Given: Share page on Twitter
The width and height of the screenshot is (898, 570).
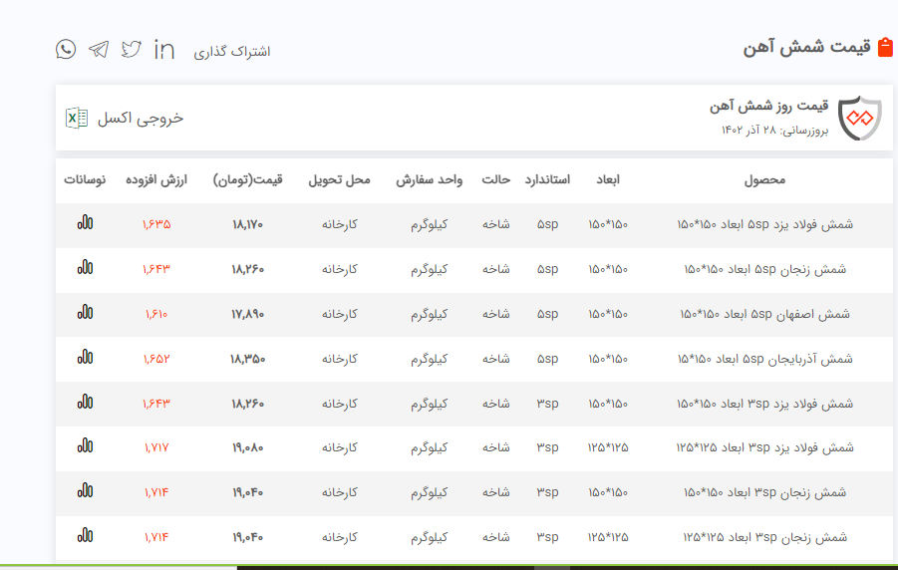Looking at the screenshot, I should point(132,49).
